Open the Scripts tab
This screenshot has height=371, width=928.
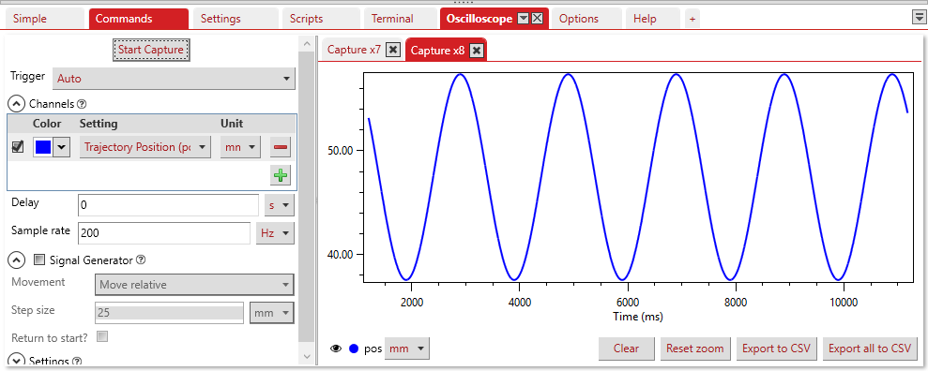[x=307, y=19]
